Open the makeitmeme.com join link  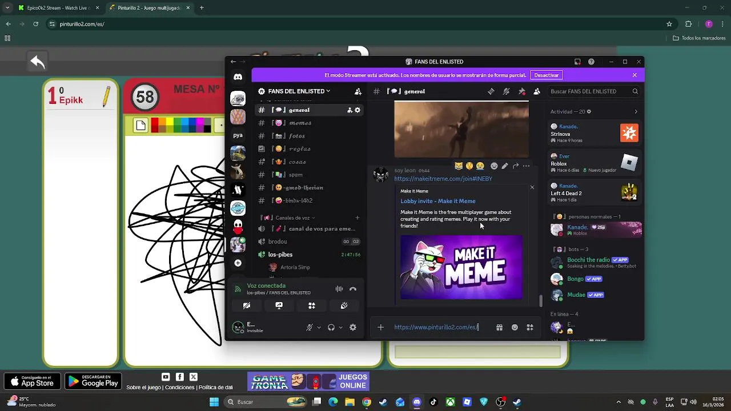point(443,179)
